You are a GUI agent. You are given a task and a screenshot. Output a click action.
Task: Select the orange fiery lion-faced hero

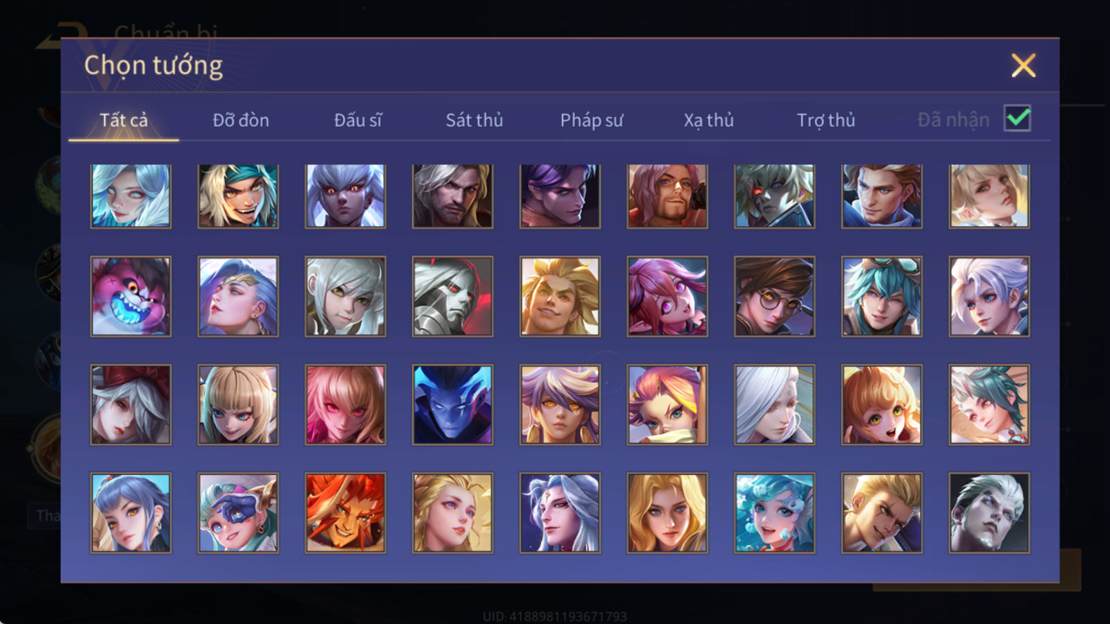point(345,513)
